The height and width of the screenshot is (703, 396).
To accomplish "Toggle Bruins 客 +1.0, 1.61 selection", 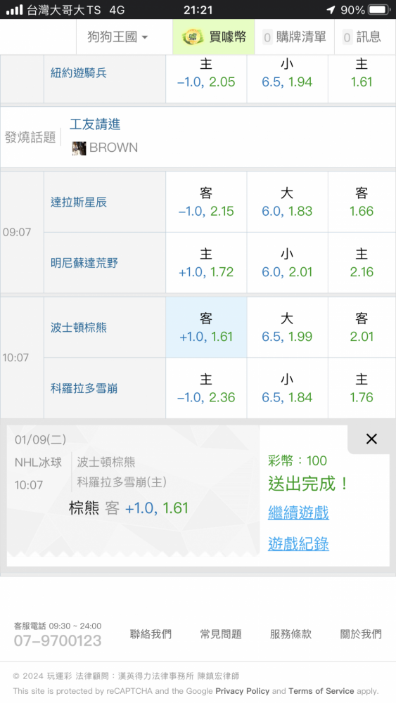I will click(x=206, y=328).
